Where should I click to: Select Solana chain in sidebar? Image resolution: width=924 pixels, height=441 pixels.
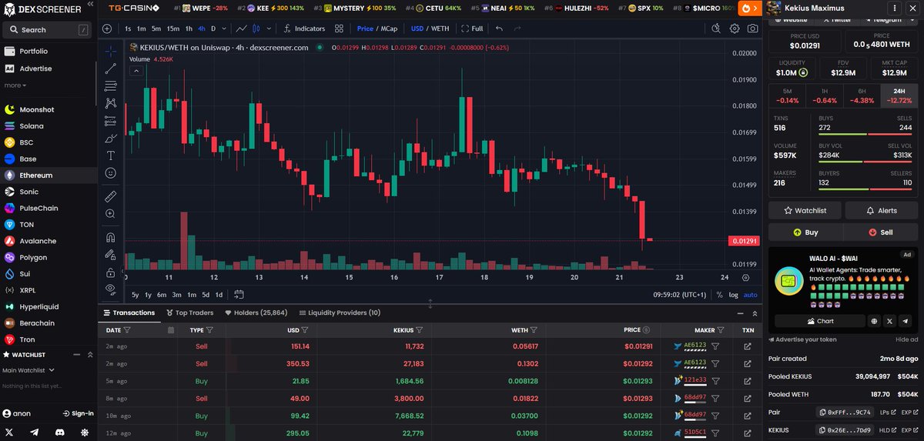32,125
